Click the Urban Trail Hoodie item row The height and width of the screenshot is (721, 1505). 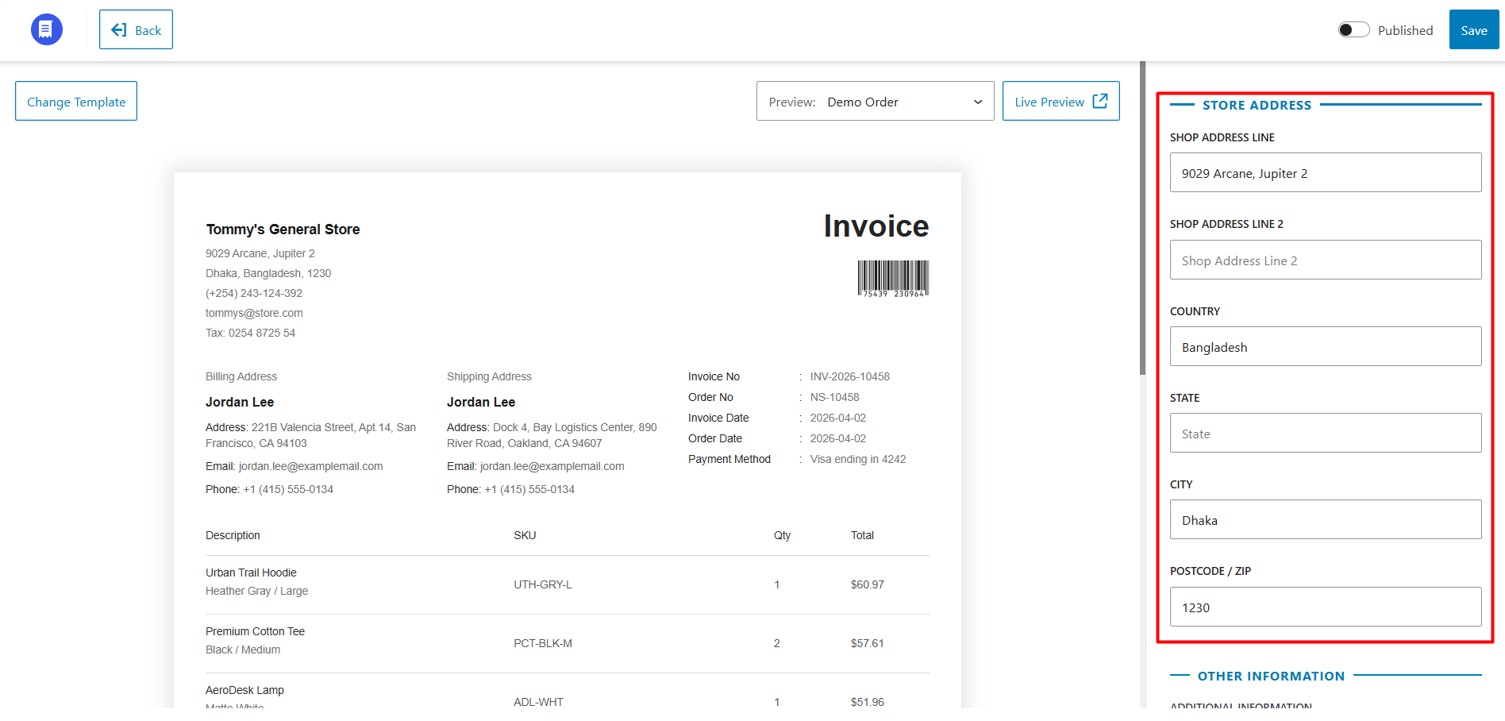(x=567, y=584)
